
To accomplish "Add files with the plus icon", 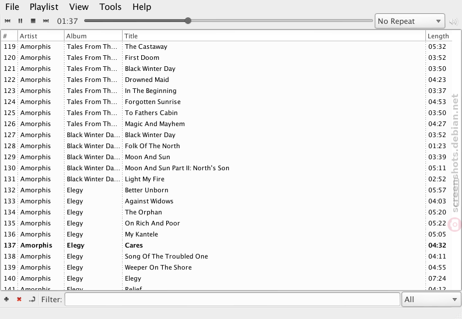I will (x=6, y=299).
